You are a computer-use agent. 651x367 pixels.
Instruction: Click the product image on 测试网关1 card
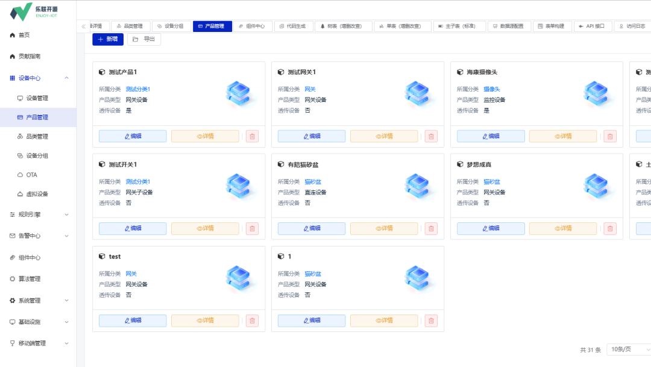tap(417, 93)
